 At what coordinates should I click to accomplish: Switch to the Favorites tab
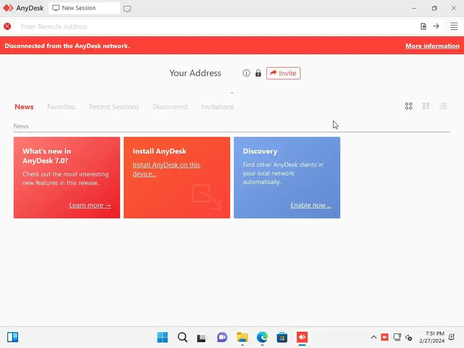coord(61,106)
